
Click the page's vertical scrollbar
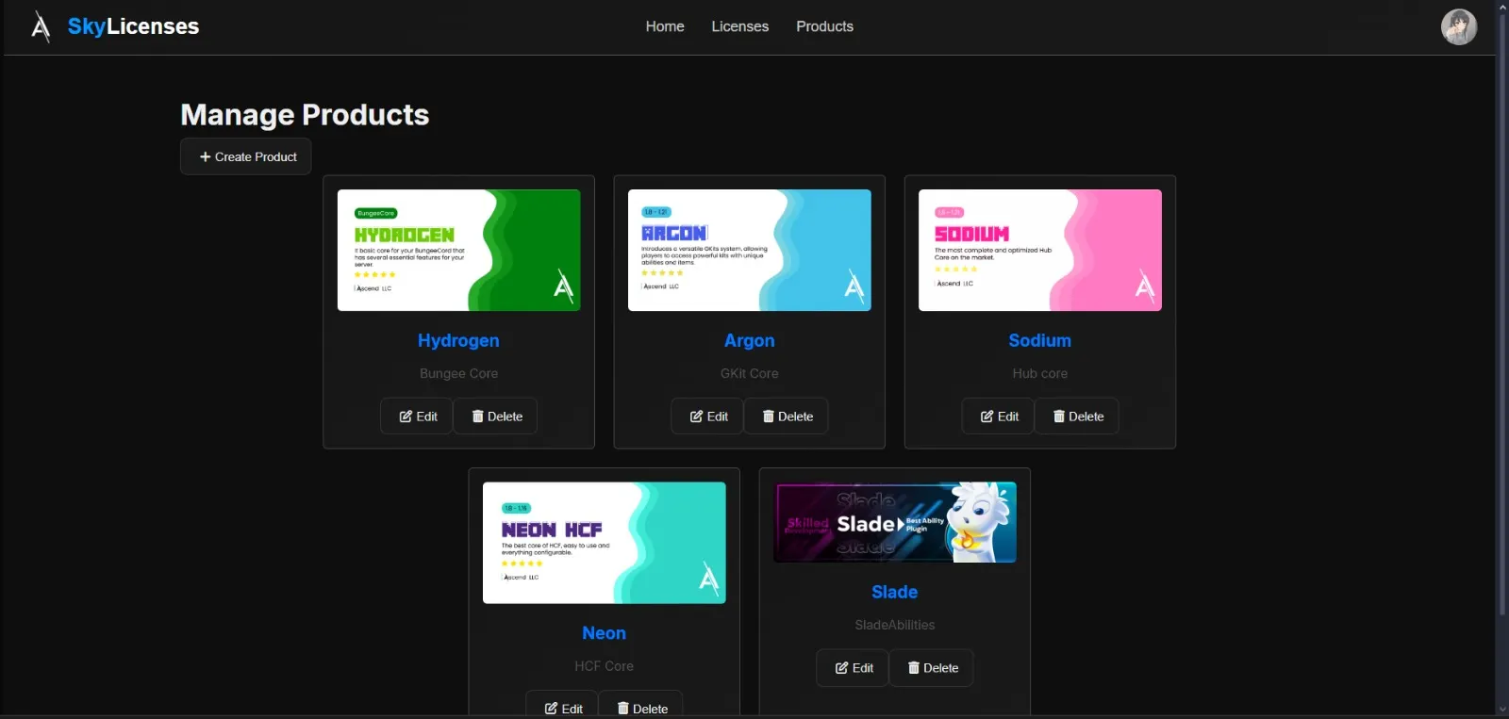1501,311
